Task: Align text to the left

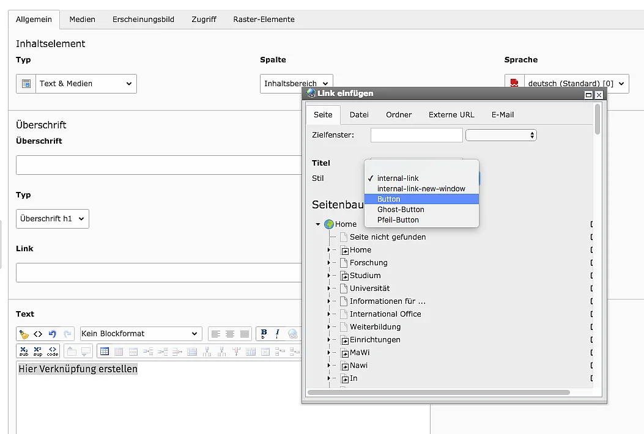Action: tap(216, 334)
